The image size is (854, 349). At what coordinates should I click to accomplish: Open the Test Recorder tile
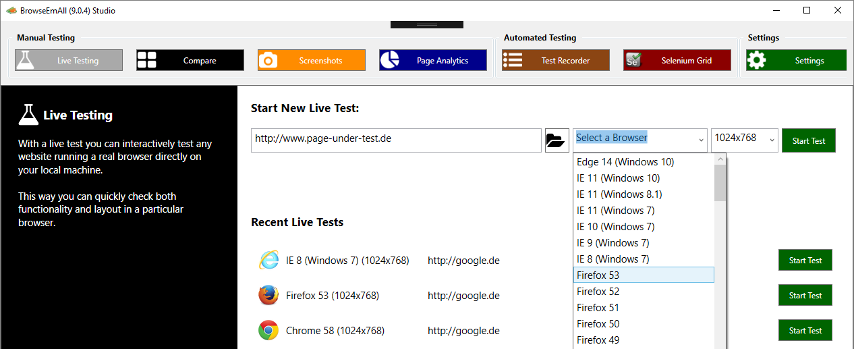(x=556, y=60)
